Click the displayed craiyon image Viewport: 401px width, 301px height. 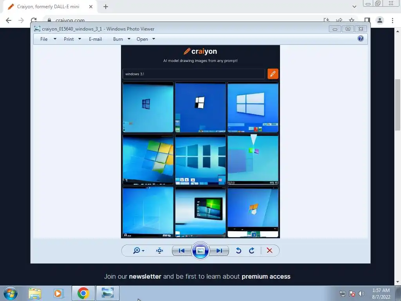coord(200,141)
